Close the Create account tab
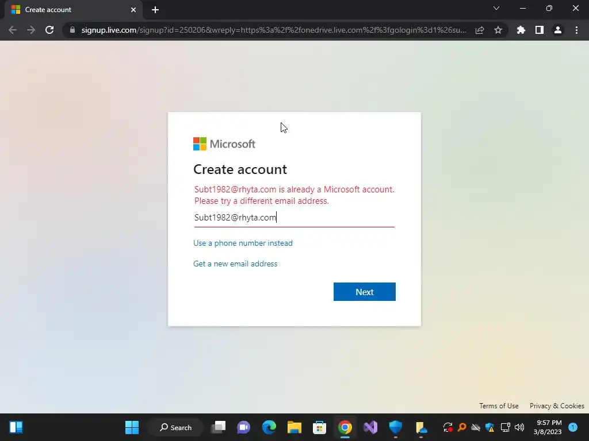Image resolution: width=589 pixels, height=441 pixels. 133,10
